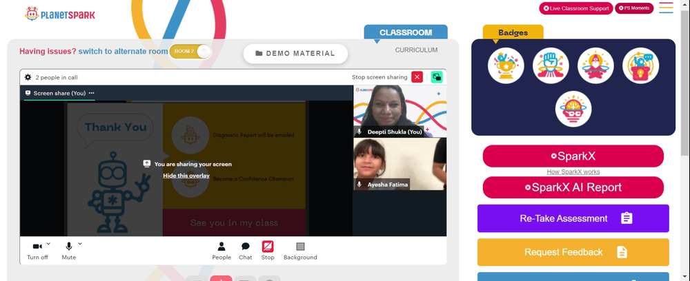Click red X to stop screen sharing
Screen dimensions: 690x281
pyautogui.click(x=417, y=77)
